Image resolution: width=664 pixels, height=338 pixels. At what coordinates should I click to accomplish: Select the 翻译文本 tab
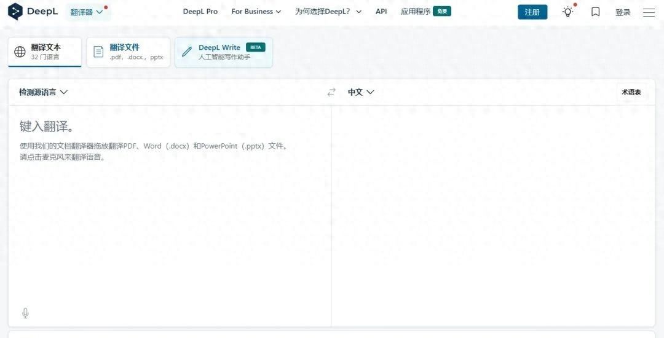[45, 52]
